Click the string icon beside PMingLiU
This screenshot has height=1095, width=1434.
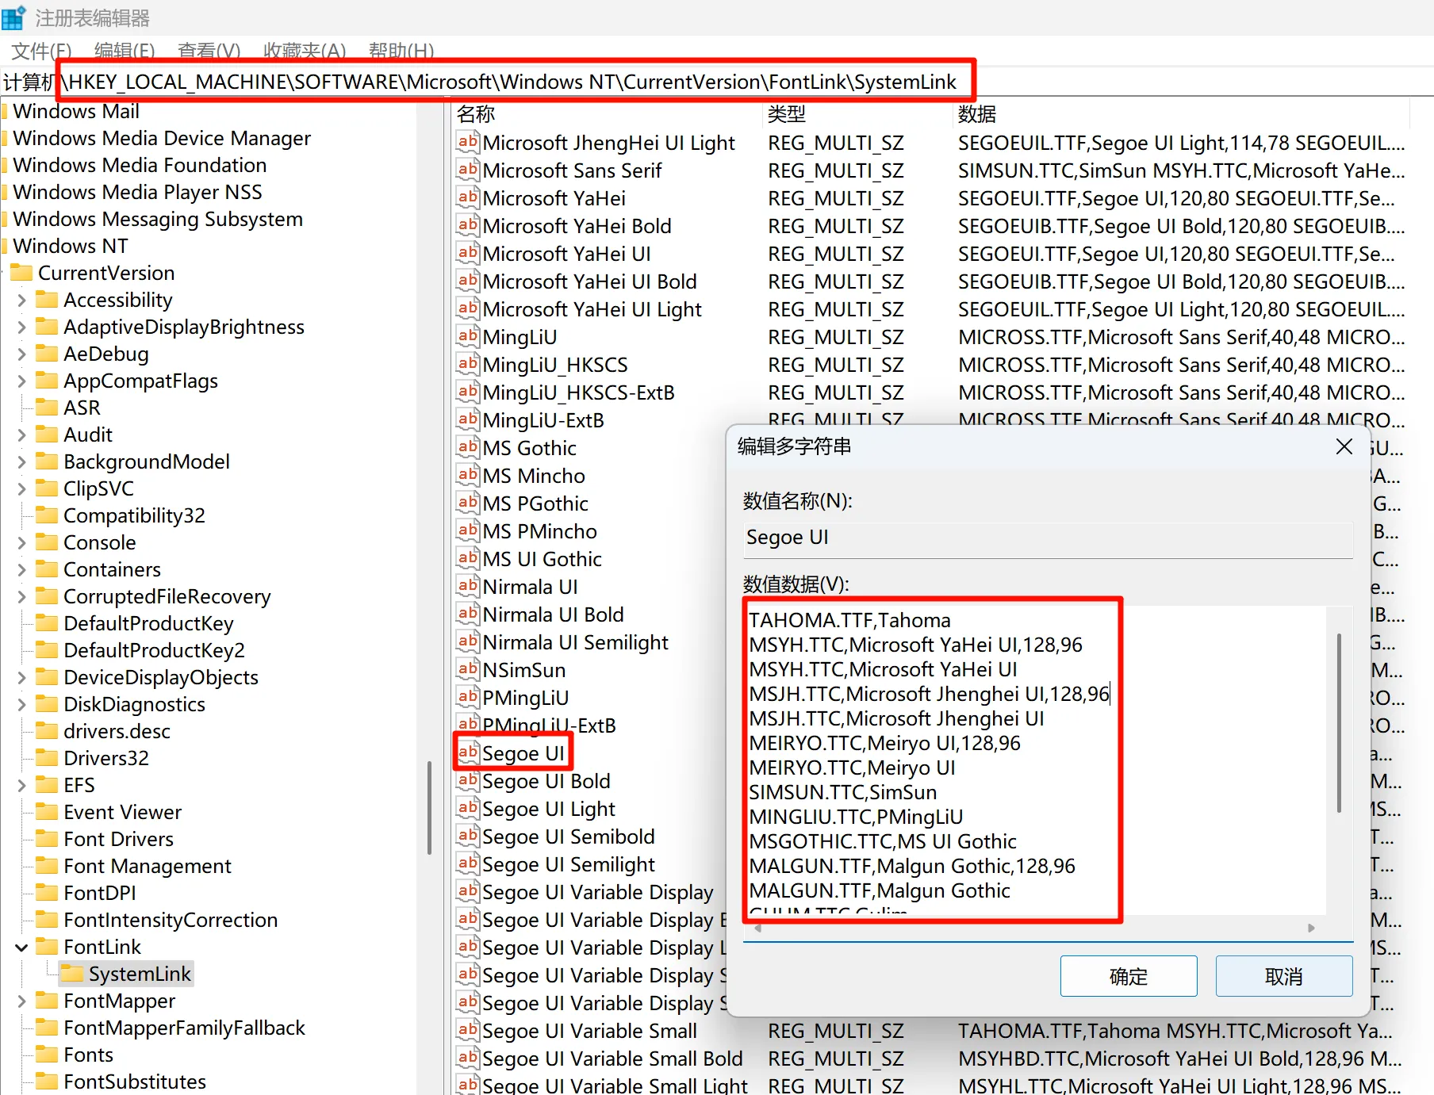click(x=468, y=698)
